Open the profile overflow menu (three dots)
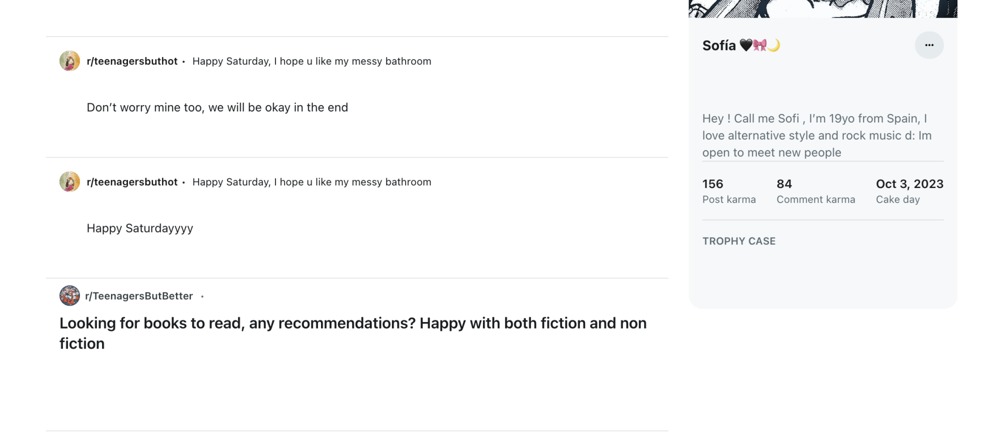Image resolution: width=1000 pixels, height=436 pixels. click(929, 45)
